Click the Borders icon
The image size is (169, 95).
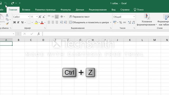[x=29, y=22]
